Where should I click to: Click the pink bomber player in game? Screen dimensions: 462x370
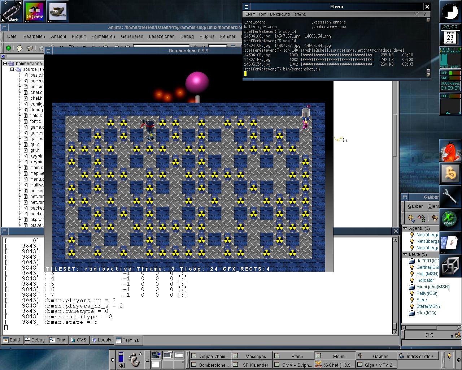(306, 117)
